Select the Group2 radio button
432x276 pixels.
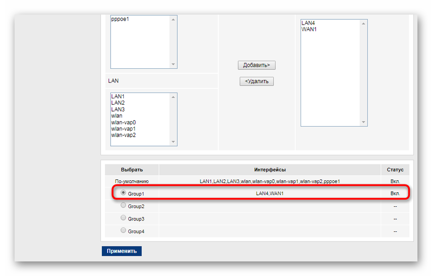(x=123, y=205)
